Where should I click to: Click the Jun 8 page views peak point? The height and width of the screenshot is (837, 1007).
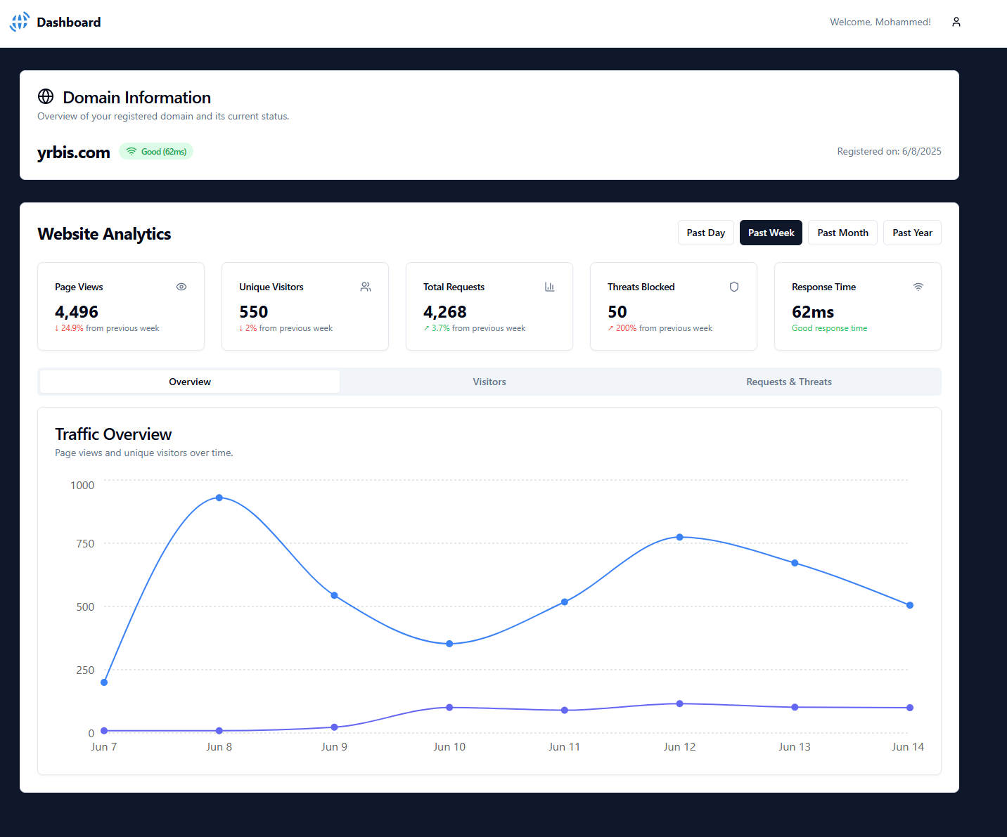tap(219, 498)
